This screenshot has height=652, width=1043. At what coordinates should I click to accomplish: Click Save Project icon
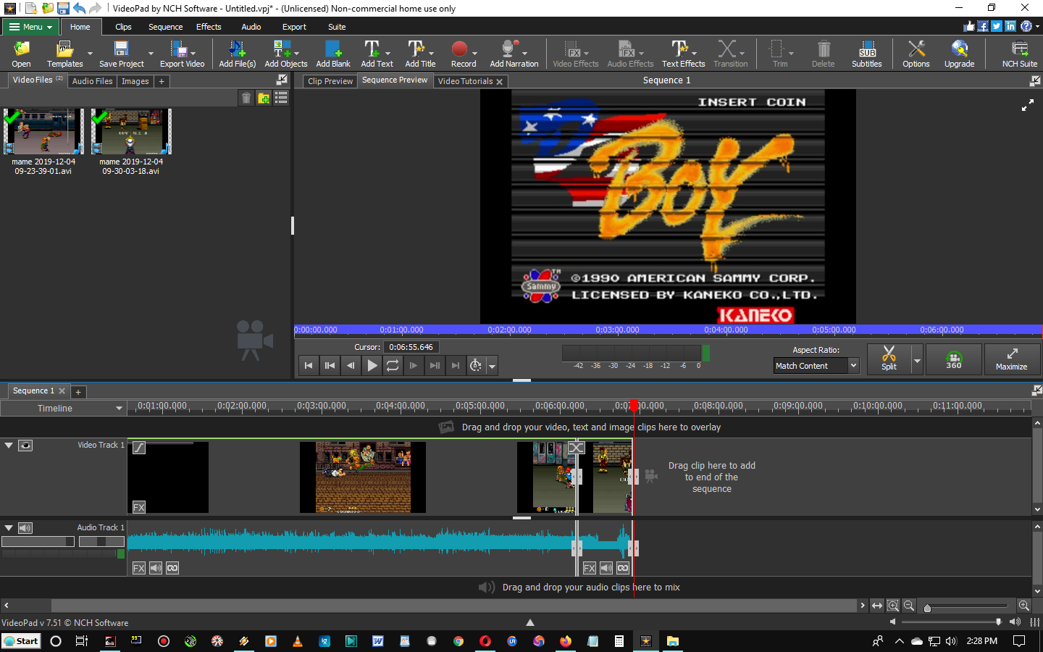pyautogui.click(x=121, y=54)
